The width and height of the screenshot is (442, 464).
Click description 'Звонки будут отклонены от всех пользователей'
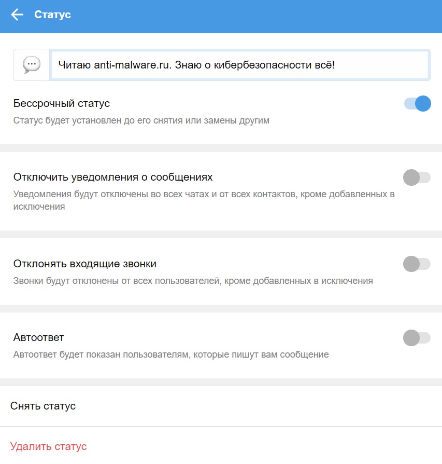[x=193, y=281]
